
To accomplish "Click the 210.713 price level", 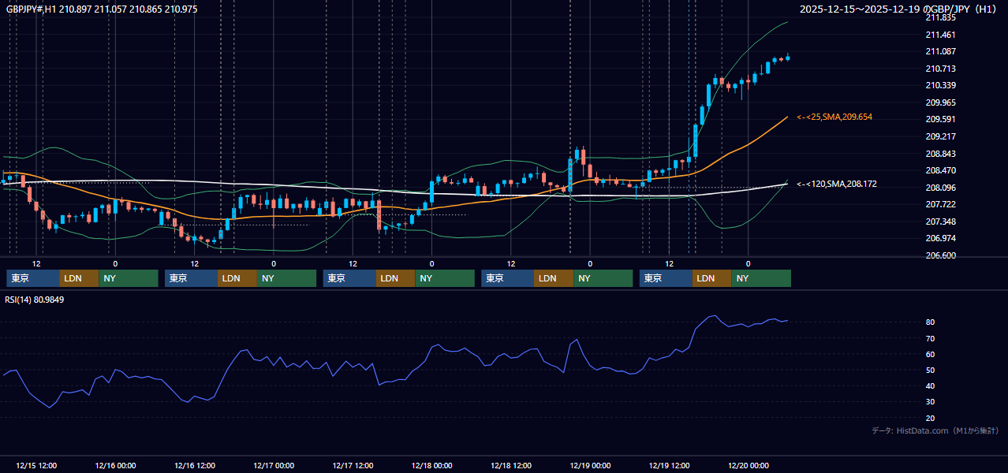I will 940,69.
